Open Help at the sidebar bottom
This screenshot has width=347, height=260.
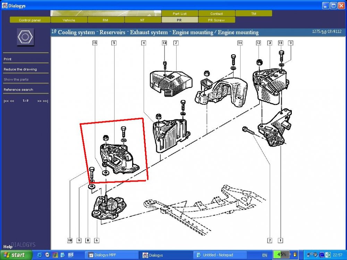tap(8, 246)
